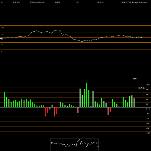Image resolution: width=151 pixels, height=151 pixels.
Task: Click the overlapping price text 7416.2 / 7333.32
Action: click(141, 88)
